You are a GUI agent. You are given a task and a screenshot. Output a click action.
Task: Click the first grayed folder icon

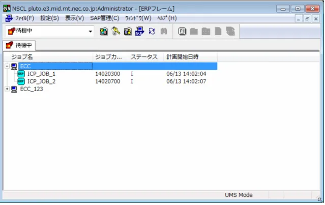(x=194, y=32)
